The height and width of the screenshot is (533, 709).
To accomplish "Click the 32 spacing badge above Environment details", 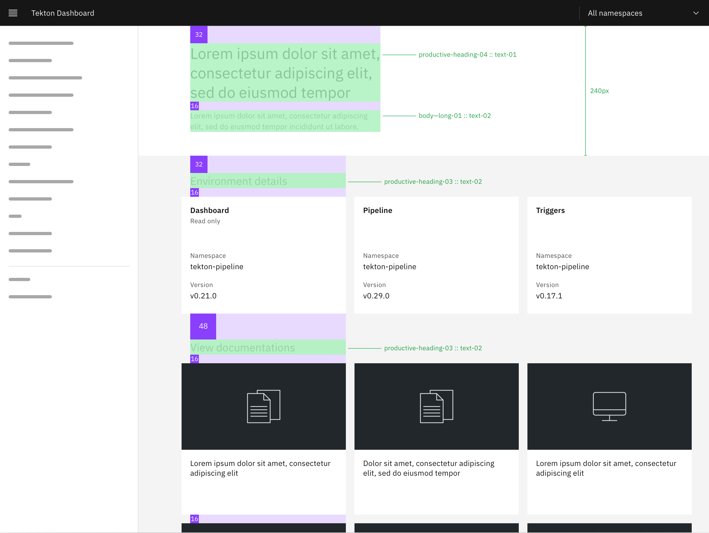I will coord(199,164).
